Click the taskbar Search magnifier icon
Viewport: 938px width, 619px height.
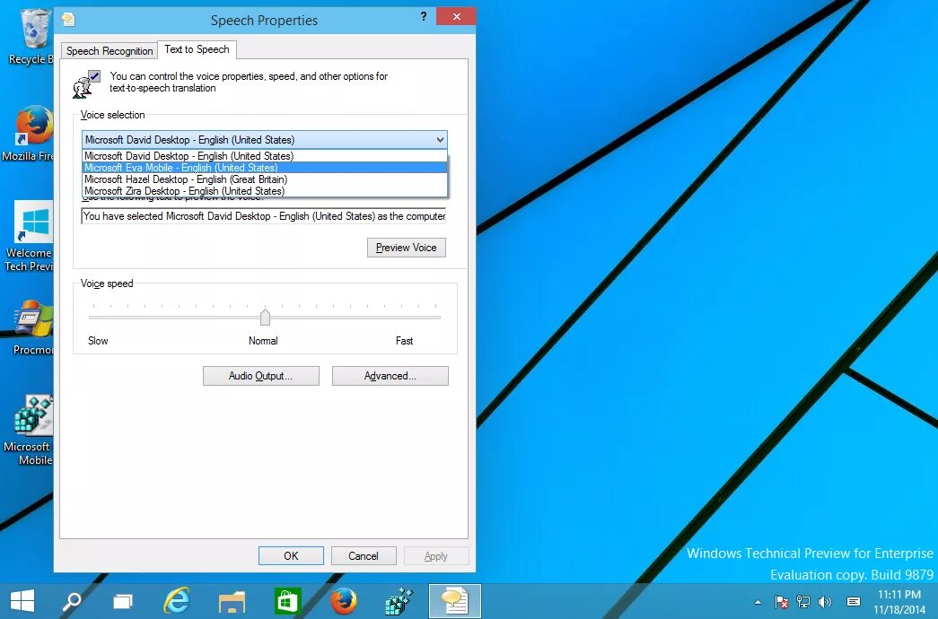point(72,601)
